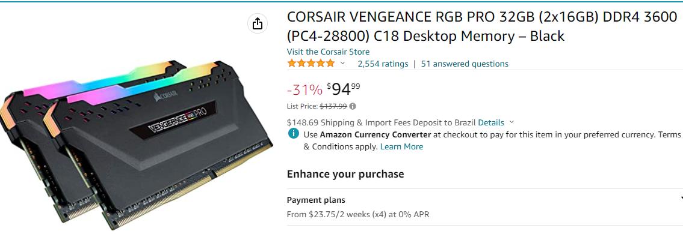
Task: Click the orange five-star rating
Action: pos(311,64)
